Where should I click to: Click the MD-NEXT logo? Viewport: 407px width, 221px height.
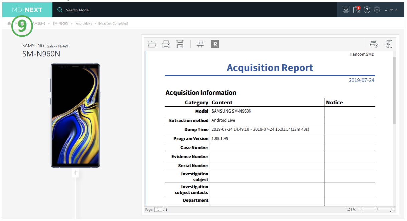pyautogui.click(x=27, y=10)
